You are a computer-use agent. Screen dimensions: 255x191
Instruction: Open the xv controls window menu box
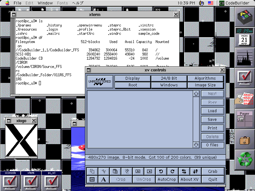coord(88,70)
